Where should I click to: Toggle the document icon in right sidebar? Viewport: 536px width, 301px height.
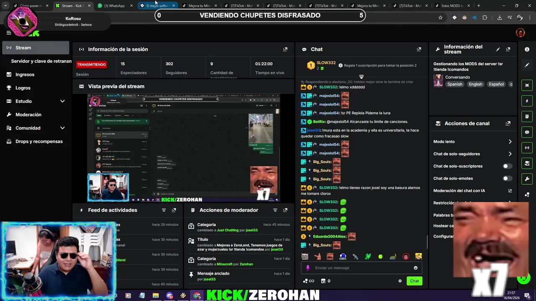pos(527,116)
